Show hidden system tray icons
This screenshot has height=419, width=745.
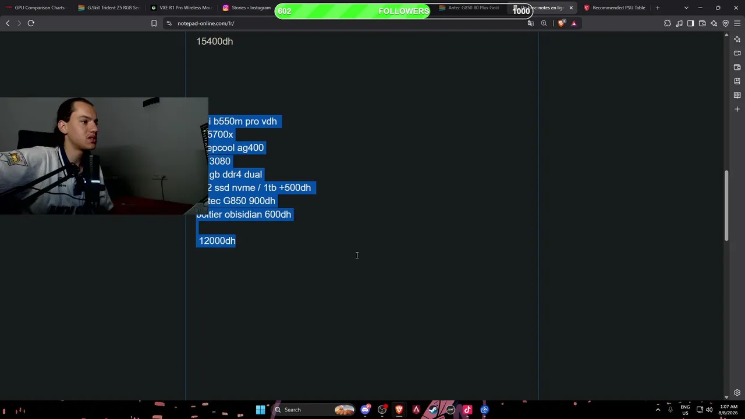[x=658, y=410]
